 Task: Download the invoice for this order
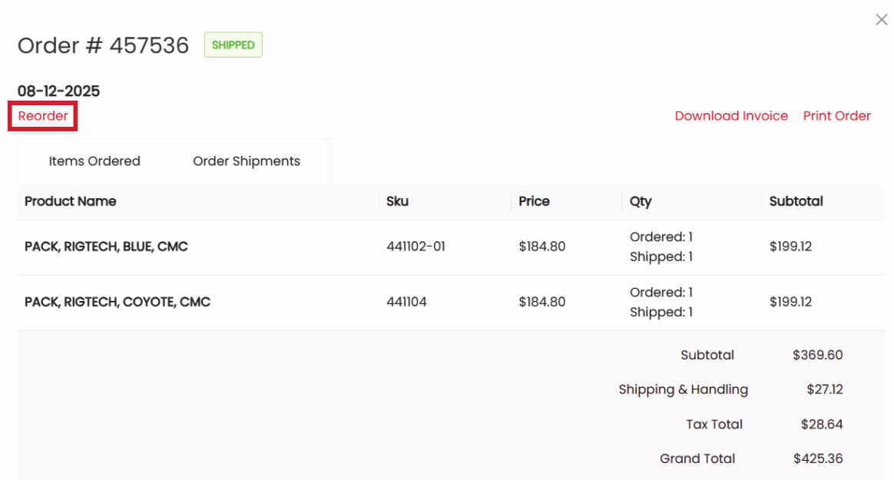click(731, 116)
